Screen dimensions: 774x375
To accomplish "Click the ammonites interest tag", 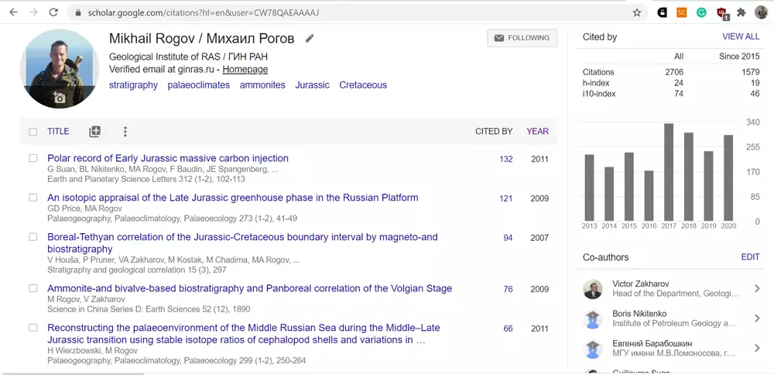I will tap(262, 85).
